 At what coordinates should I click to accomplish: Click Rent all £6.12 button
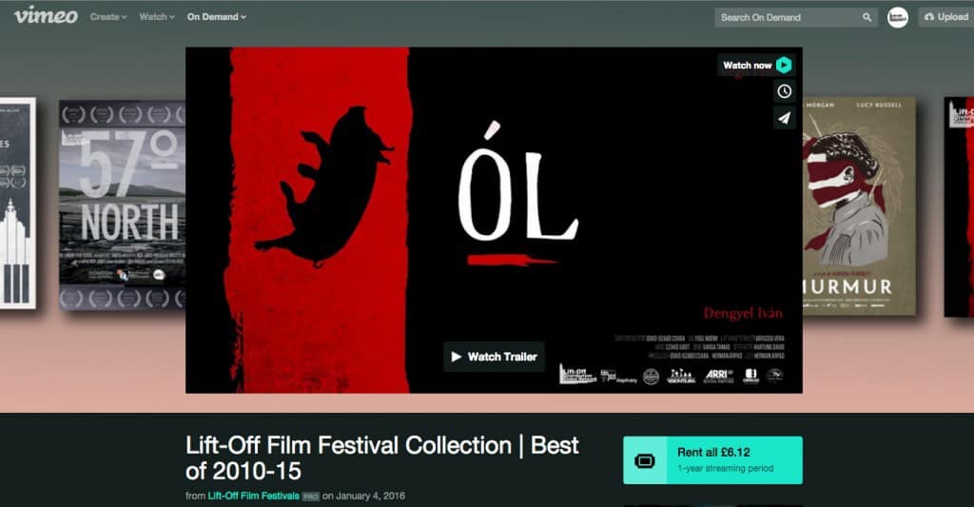[x=712, y=460]
